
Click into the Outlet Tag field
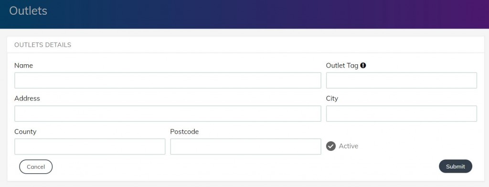click(x=401, y=80)
